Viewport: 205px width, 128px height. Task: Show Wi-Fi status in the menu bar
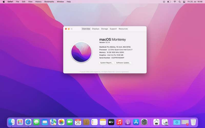pyautogui.click(x=175, y=2)
